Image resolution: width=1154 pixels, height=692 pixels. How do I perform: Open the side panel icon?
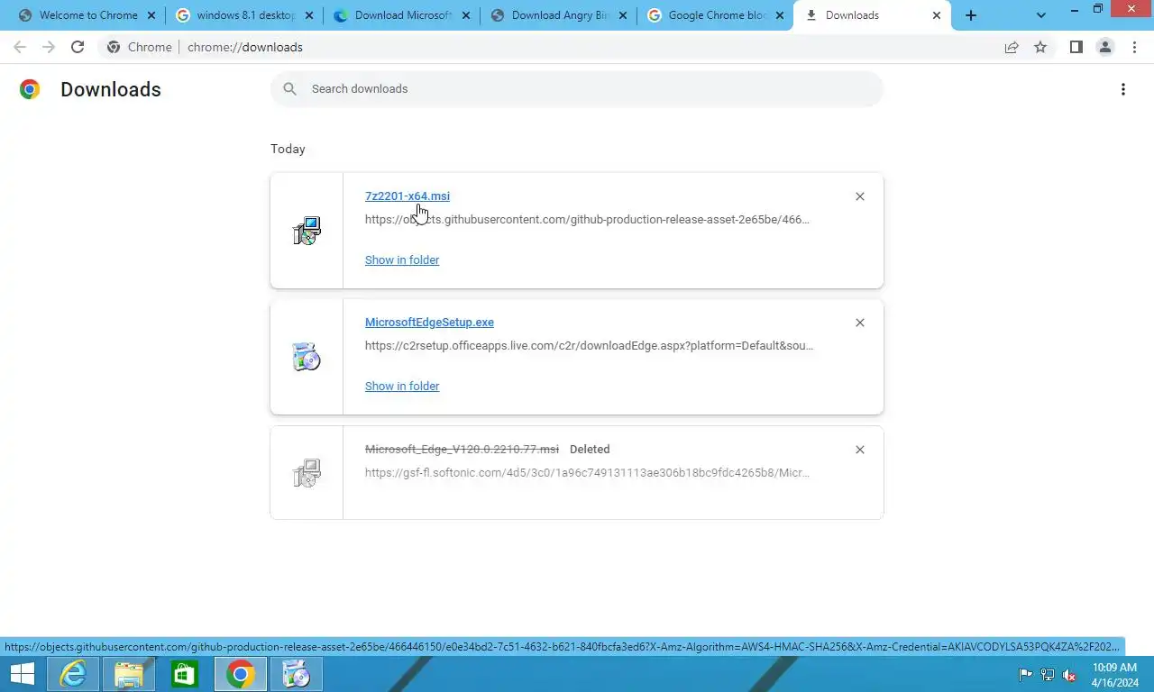pyautogui.click(x=1076, y=47)
